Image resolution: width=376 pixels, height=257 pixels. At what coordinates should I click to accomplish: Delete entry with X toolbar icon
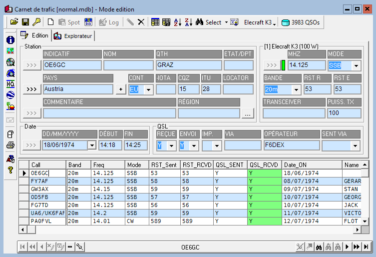141,22
